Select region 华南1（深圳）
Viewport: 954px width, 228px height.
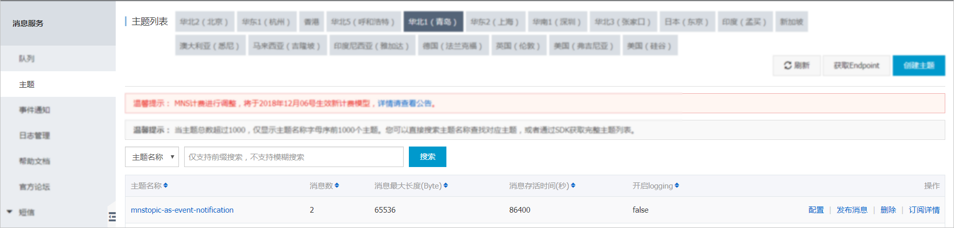click(557, 22)
